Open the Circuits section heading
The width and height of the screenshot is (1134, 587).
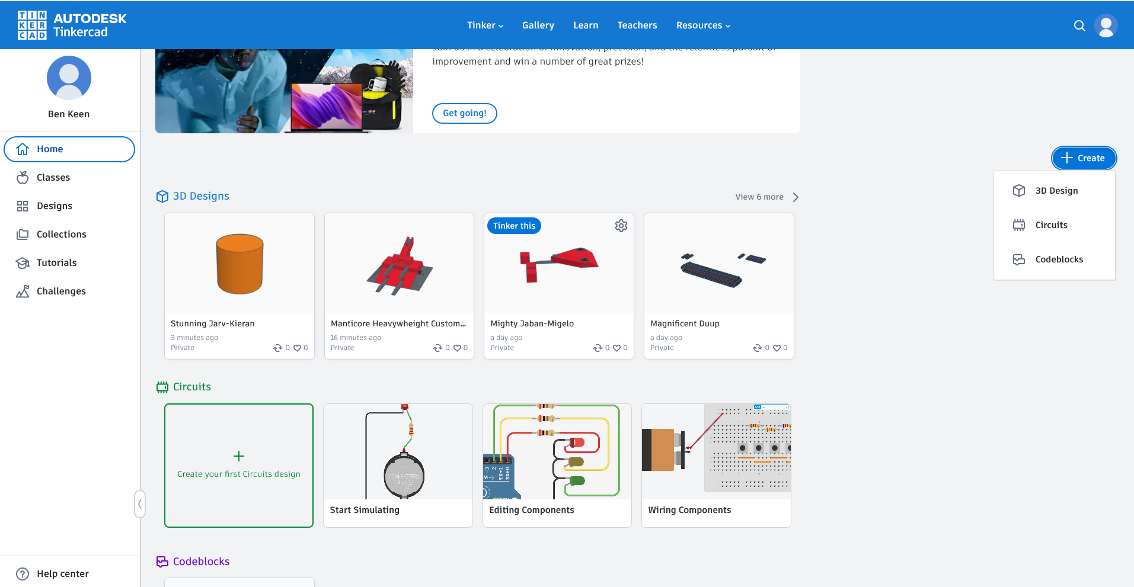point(192,387)
